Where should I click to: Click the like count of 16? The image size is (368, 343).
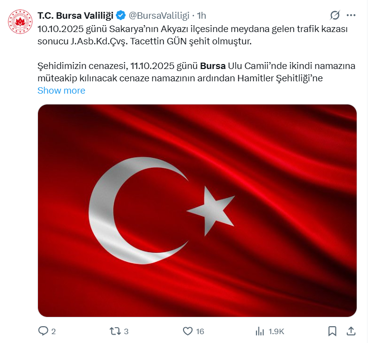[x=199, y=331]
